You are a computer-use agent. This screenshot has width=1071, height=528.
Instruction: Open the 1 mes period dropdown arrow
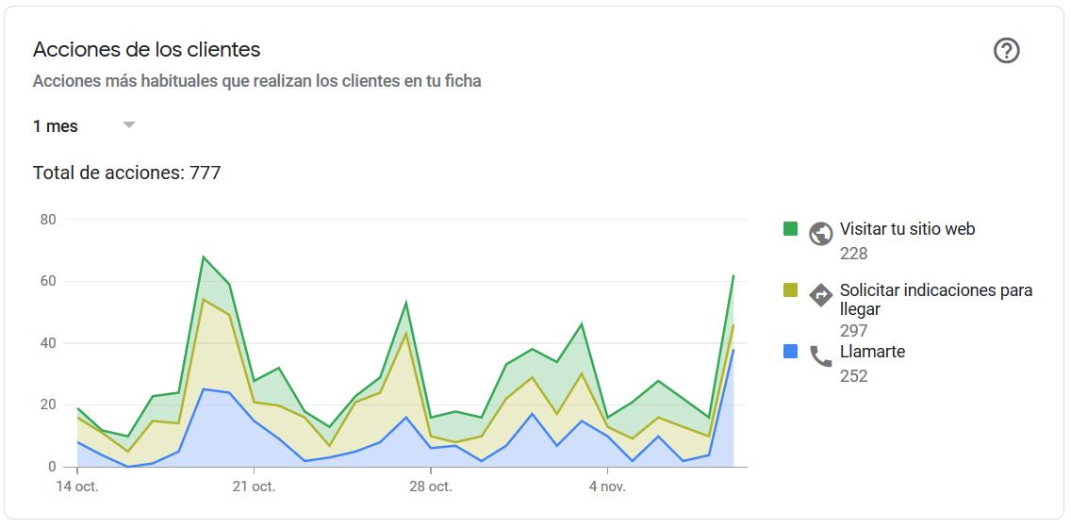129,125
